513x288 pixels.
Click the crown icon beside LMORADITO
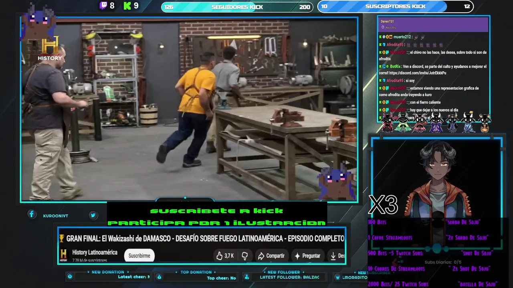coord(337,277)
